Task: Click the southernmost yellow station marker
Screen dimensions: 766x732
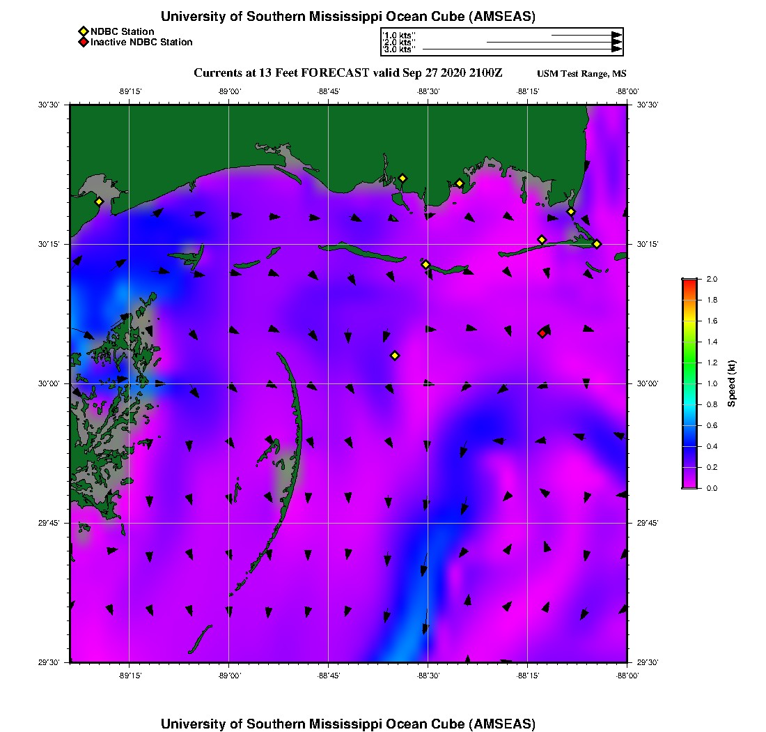Action: (x=395, y=356)
